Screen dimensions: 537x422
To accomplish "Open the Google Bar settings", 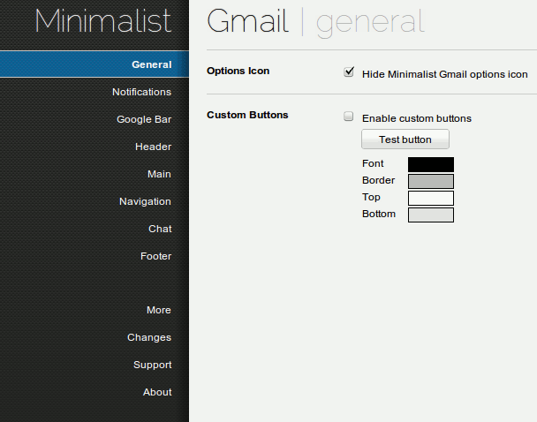I will (144, 119).
